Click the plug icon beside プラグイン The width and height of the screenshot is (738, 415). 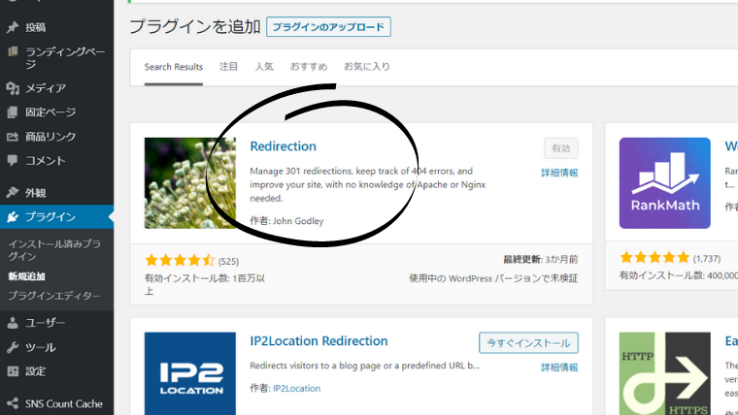pyautogui.click(x=13, y=216)
